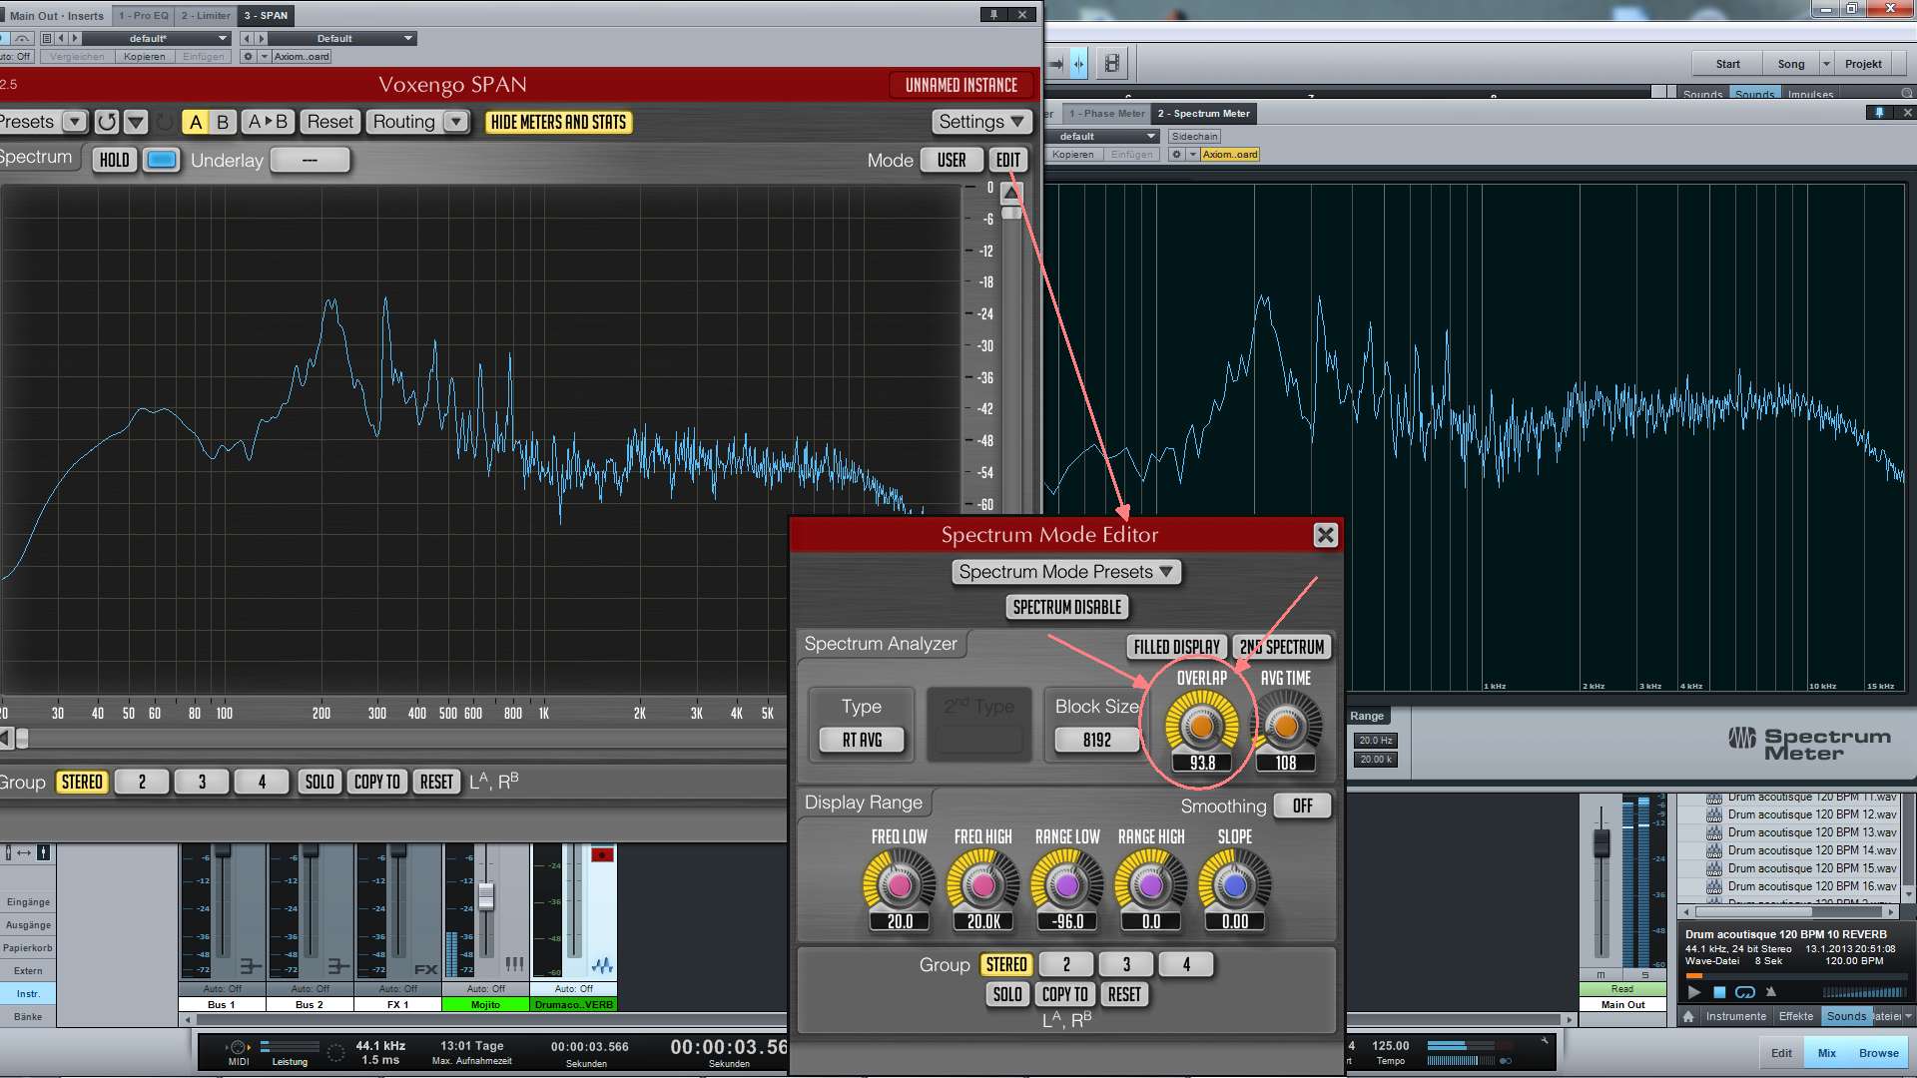Click the EDIT button next to Mode USER
1917x1078 pixels.
(x=1007, y=160)
